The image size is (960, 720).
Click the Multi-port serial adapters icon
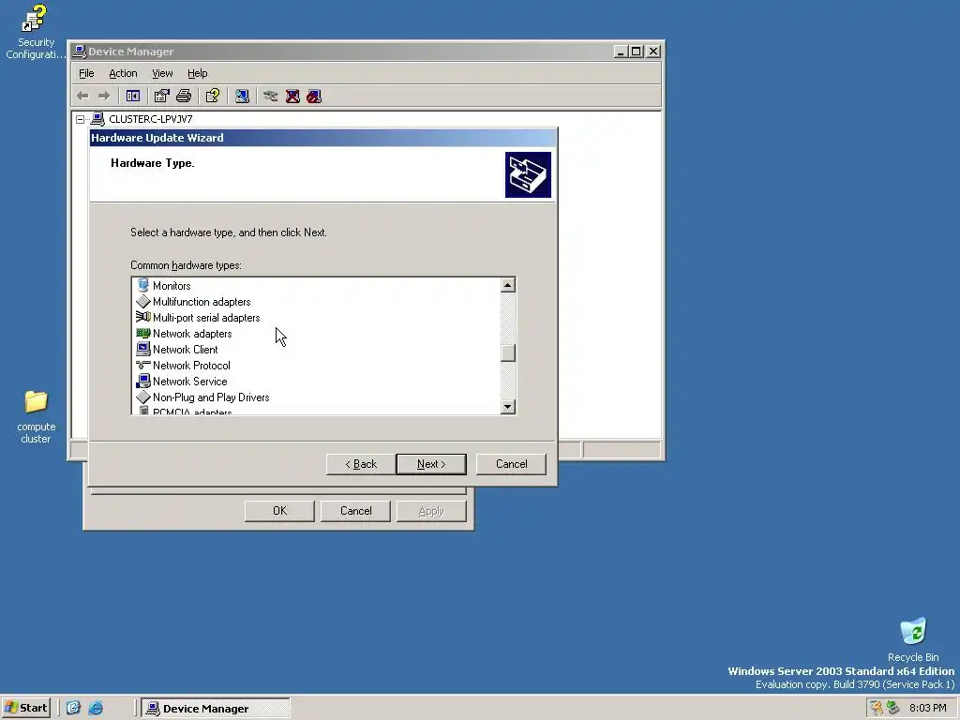click(x=143, y=317)
